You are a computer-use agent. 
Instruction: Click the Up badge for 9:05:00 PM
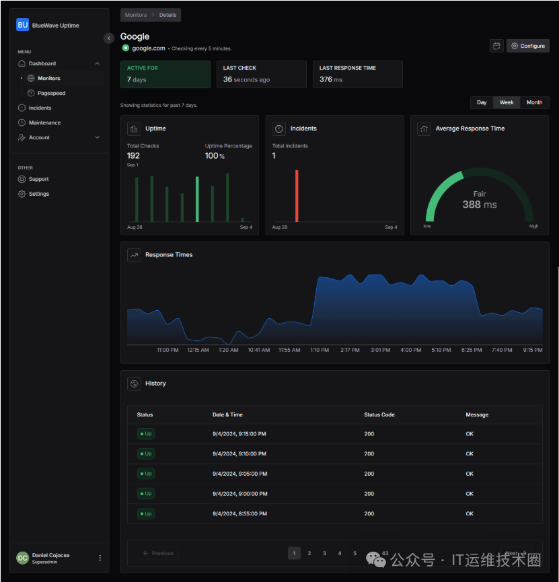(x=146, y=474)
